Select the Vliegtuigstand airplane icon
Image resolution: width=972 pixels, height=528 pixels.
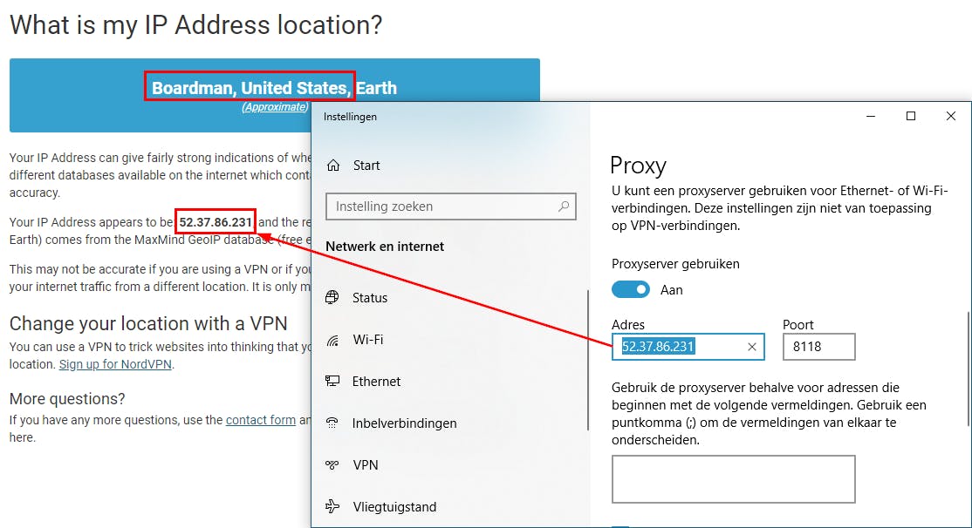(x=332, y=507)
